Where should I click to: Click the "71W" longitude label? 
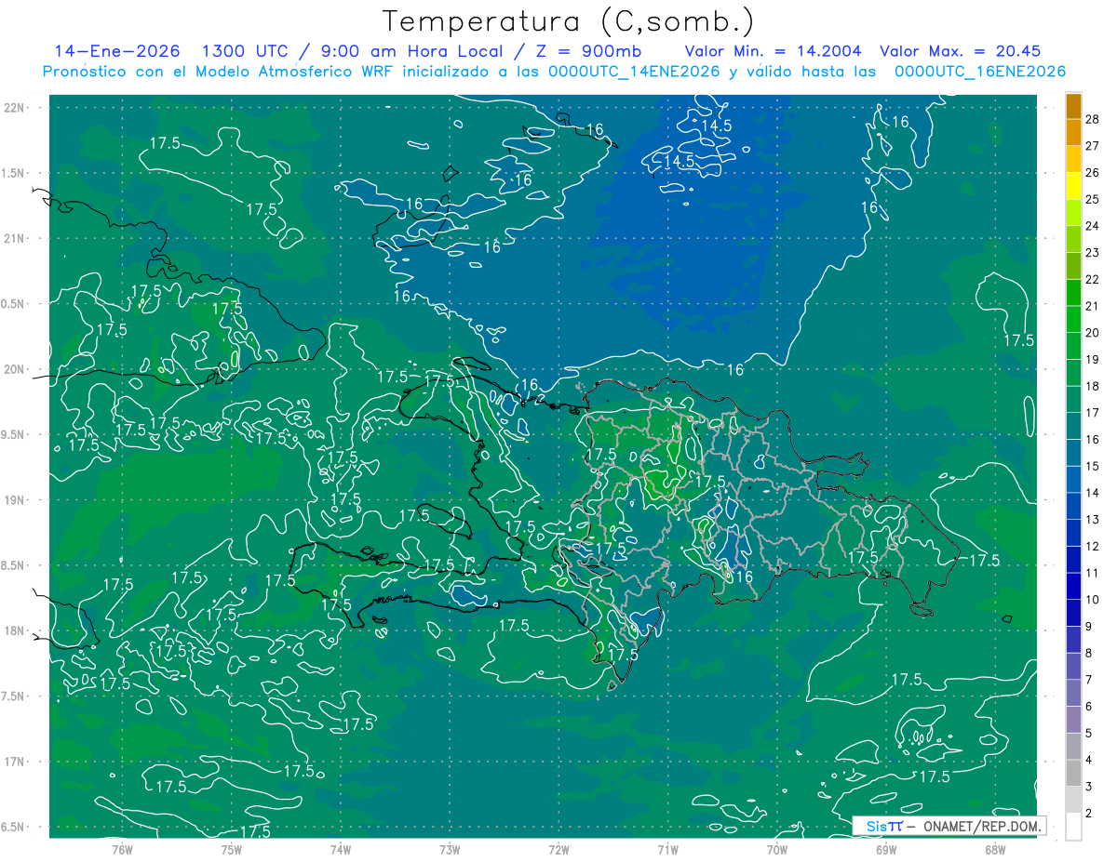click(x=667, y=849)
